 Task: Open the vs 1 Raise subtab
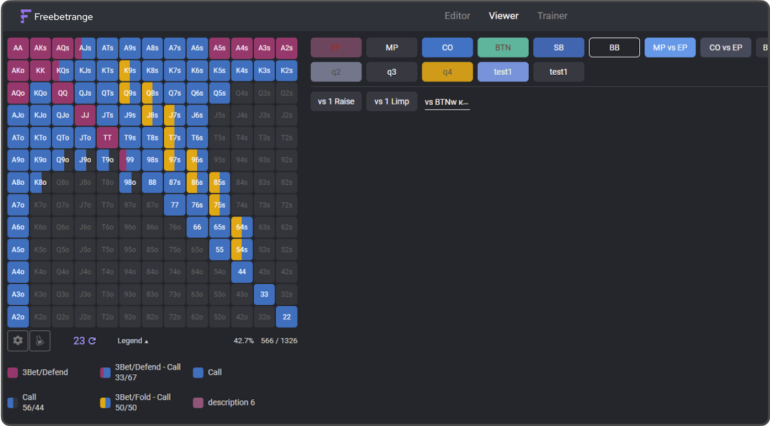click(x=336, y=101)
